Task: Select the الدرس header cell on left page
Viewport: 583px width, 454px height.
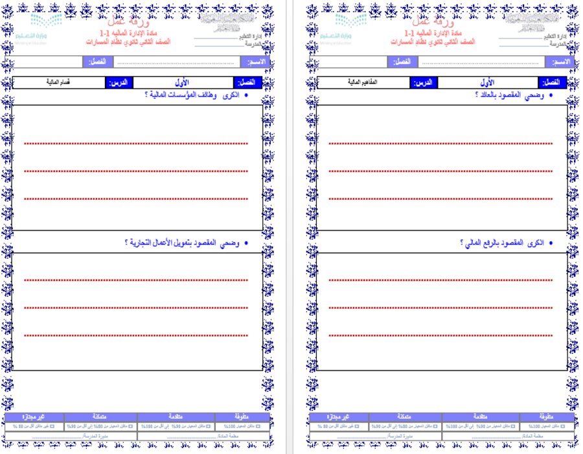Action: click(120, 82)
